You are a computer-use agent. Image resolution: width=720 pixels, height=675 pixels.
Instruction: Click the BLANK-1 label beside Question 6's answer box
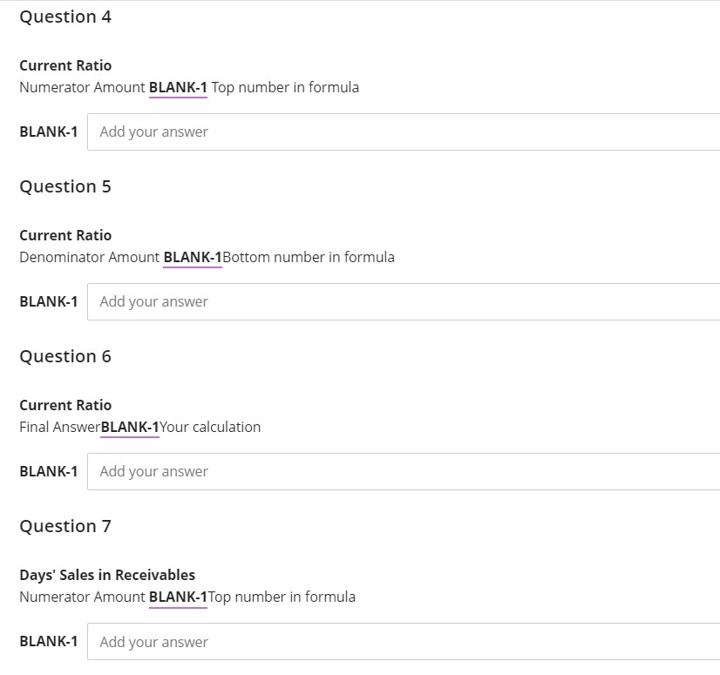pyautogui.click(x=48, y=471)
